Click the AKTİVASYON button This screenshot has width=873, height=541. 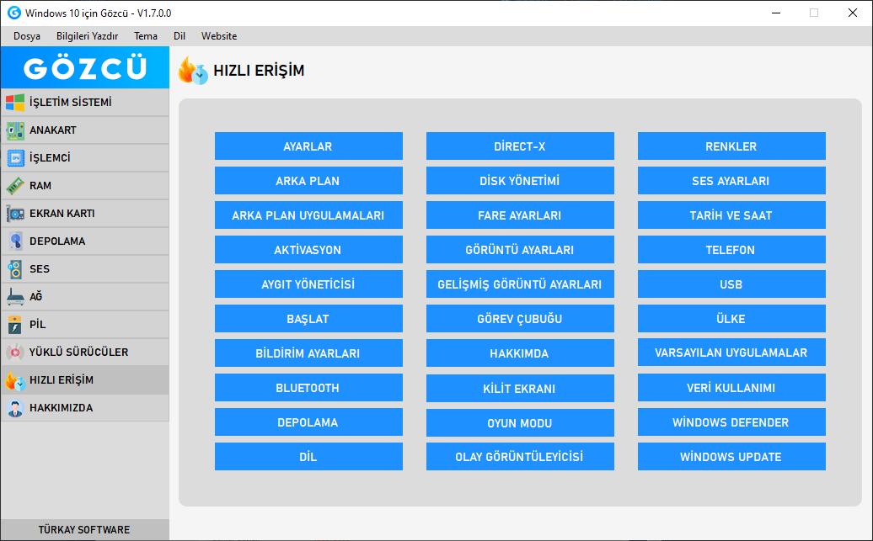coord(308,250)
